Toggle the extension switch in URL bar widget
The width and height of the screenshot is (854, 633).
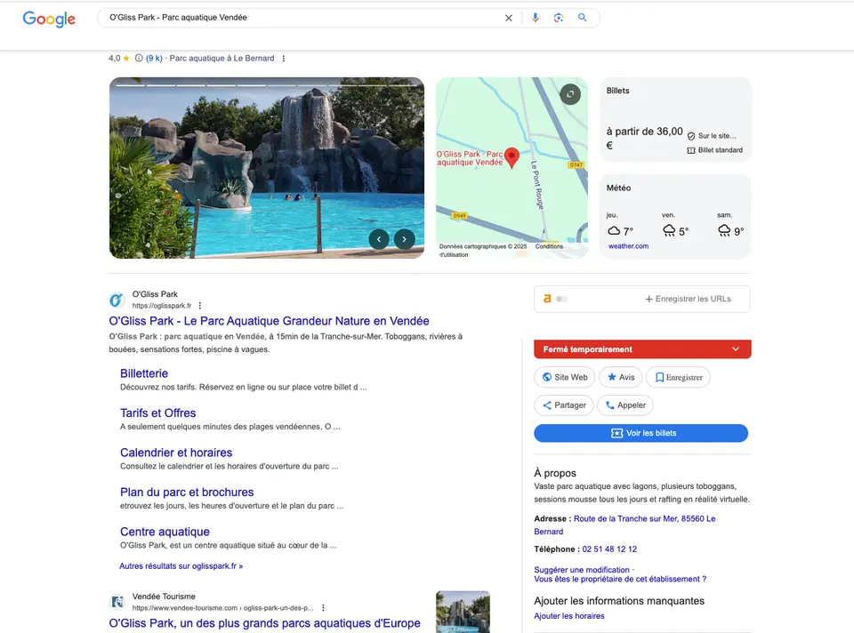point(561,299)
